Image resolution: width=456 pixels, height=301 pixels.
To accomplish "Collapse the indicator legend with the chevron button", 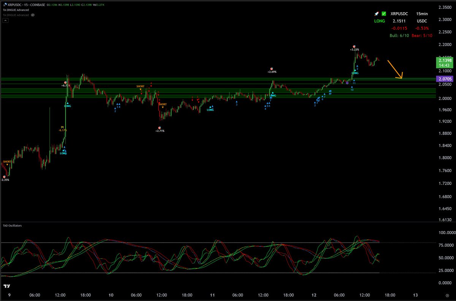I will (5, 20).
